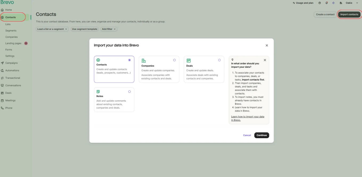Click the Transactional arrows icon
Viewport: 362px width, 177px height.
(x=2, y=78)
